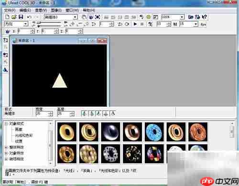The height and width of the screenshot is (186, 239).
Task: Expand the third collapsed tree node
Action: (x=6, y=159)
